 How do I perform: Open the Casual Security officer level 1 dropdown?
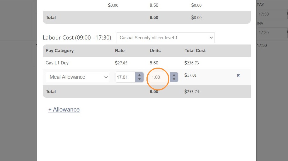point(165,38)
